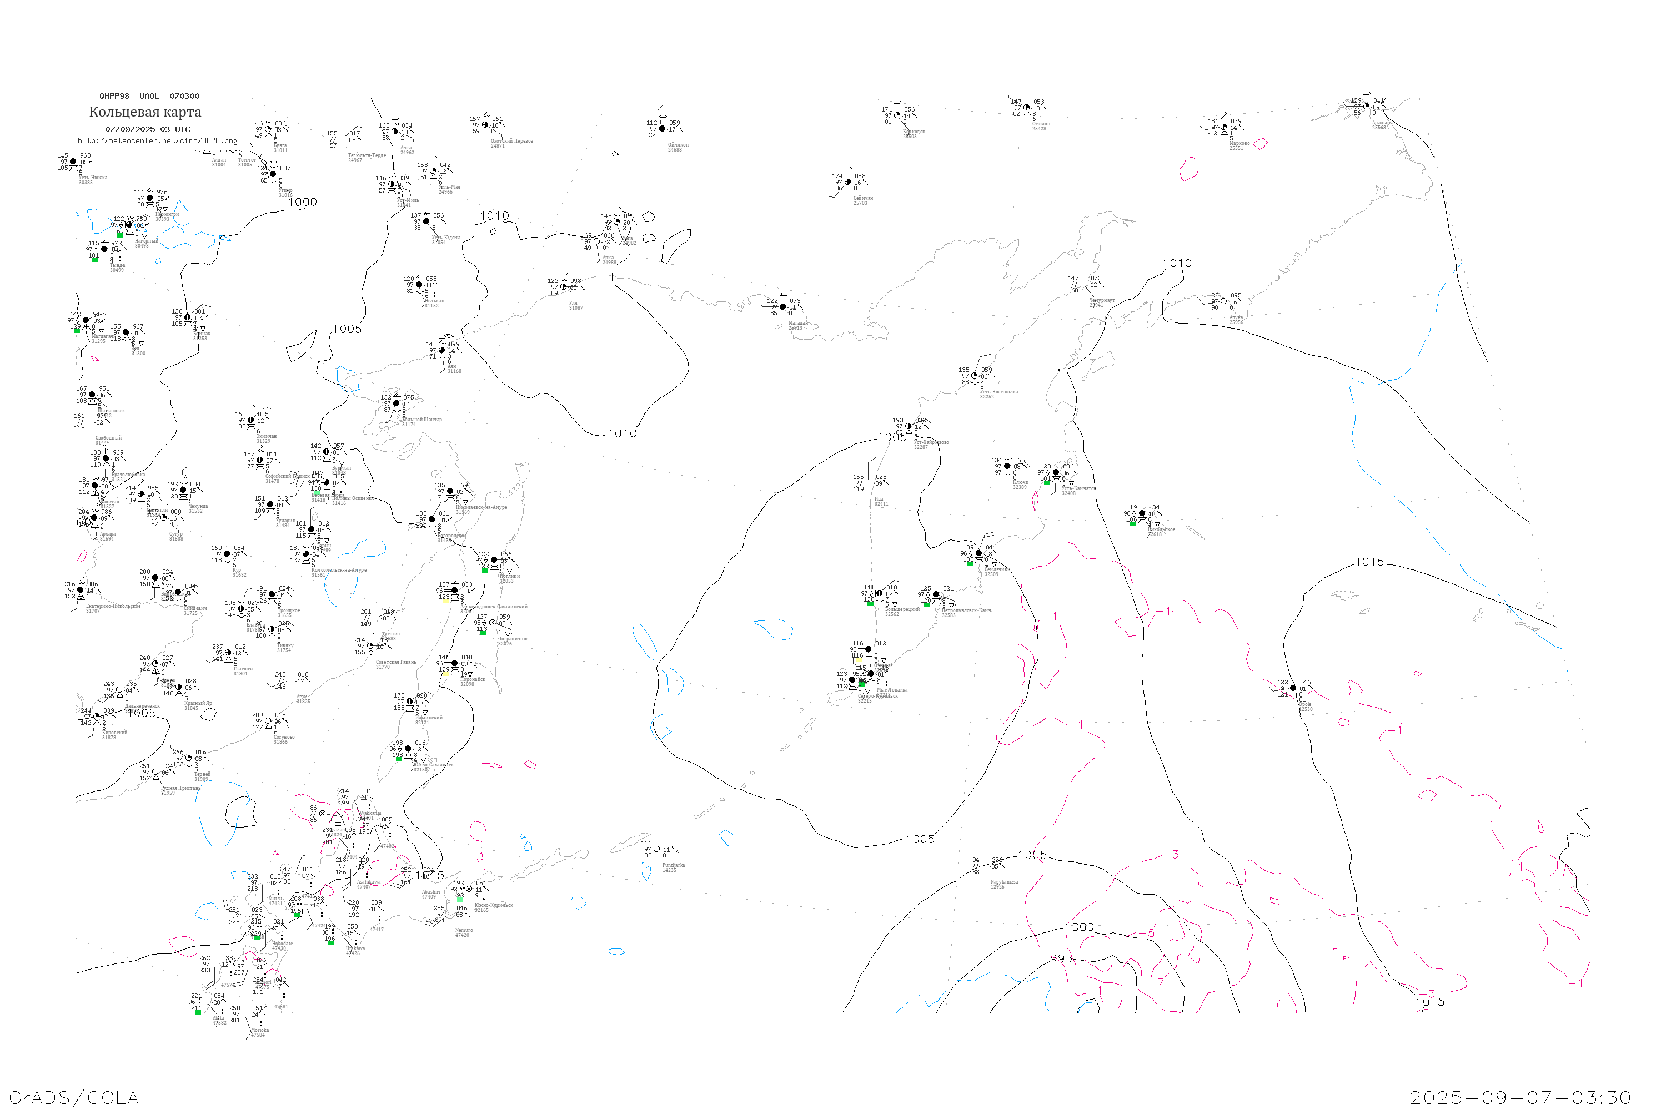
Task: Click the Тында station filled circle marker
Action: pyautogui.click(x=104, y=249)
